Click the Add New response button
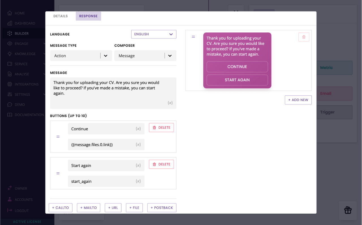 (298, 100)
